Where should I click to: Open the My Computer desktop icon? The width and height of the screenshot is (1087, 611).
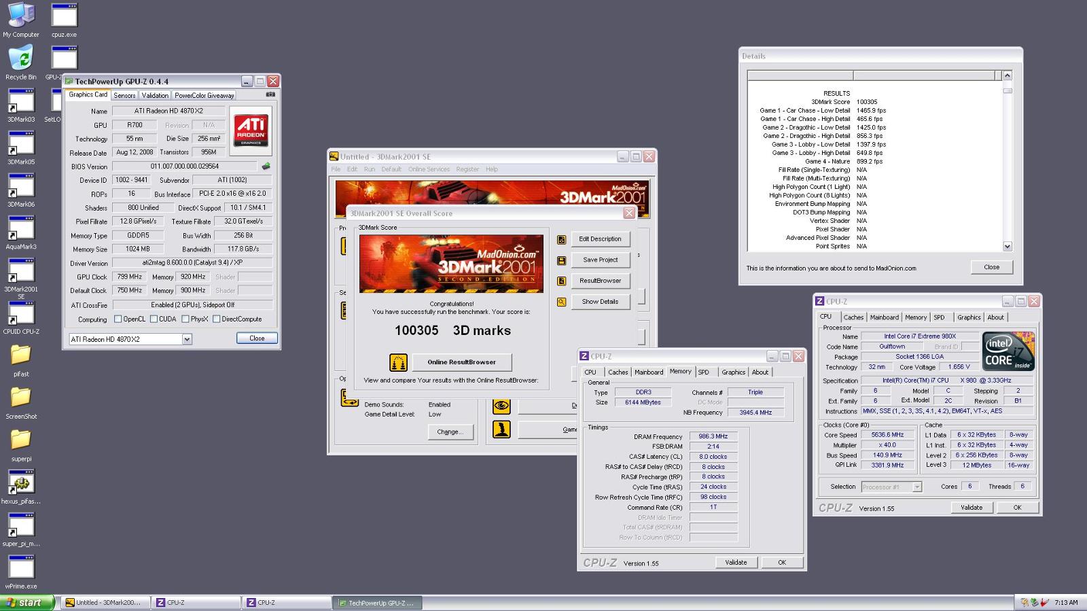21,20
